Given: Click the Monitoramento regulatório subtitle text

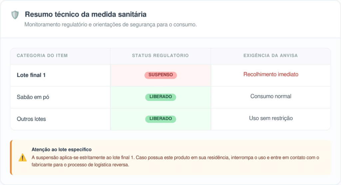Looking at the screenshot, I should click(x=111, y=25).
